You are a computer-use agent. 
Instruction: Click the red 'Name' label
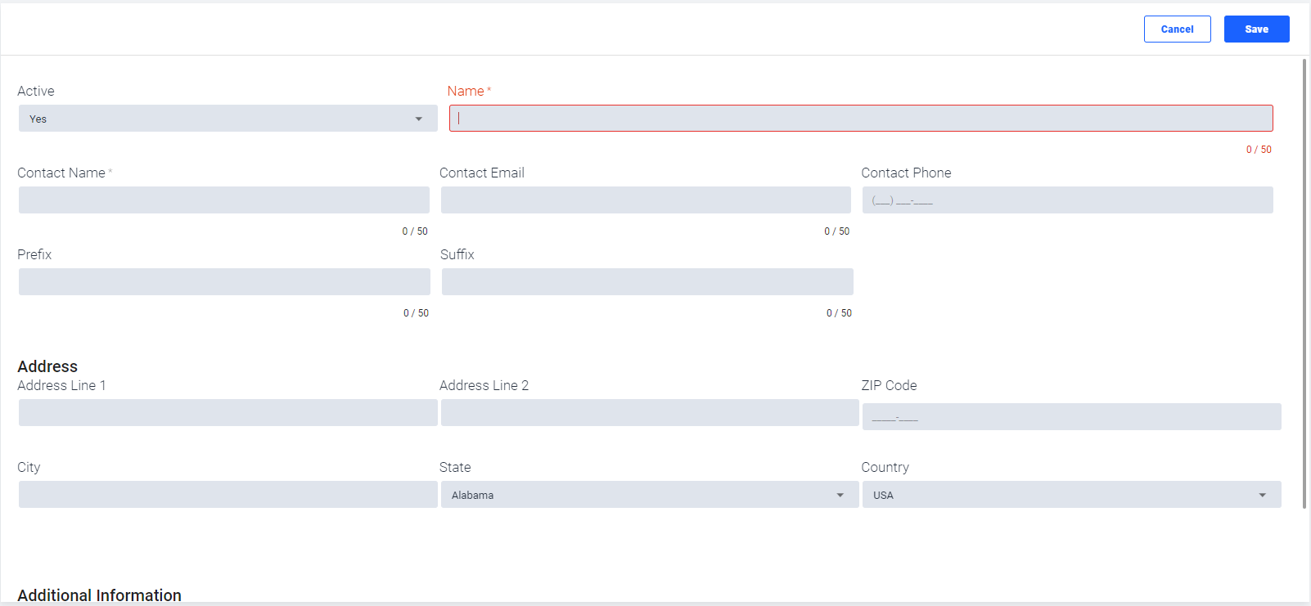pyautogui.click(x=466, y=91)
